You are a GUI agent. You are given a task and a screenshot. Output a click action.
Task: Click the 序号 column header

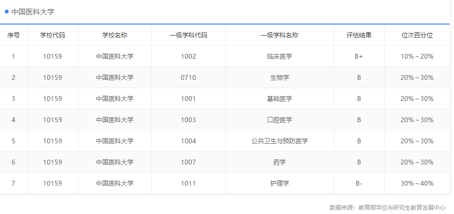coord(13,35)
